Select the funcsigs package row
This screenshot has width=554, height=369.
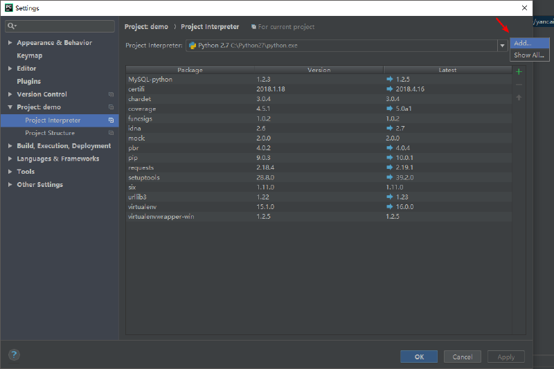pos(319,118)
